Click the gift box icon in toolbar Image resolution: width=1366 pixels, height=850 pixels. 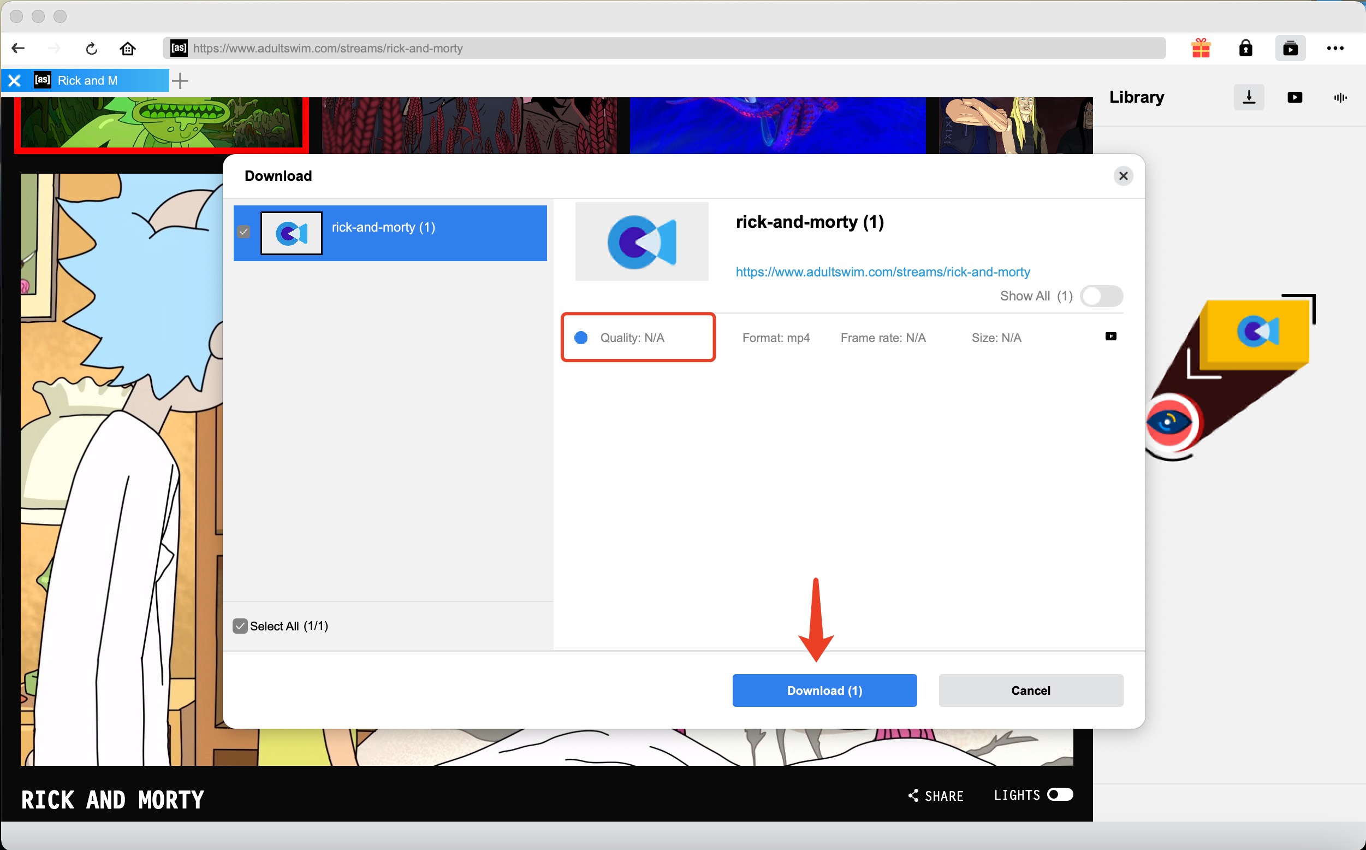pos(1201,49)
